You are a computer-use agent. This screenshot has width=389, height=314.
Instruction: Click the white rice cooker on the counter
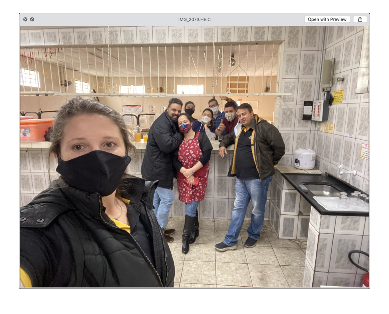point(305,159)
